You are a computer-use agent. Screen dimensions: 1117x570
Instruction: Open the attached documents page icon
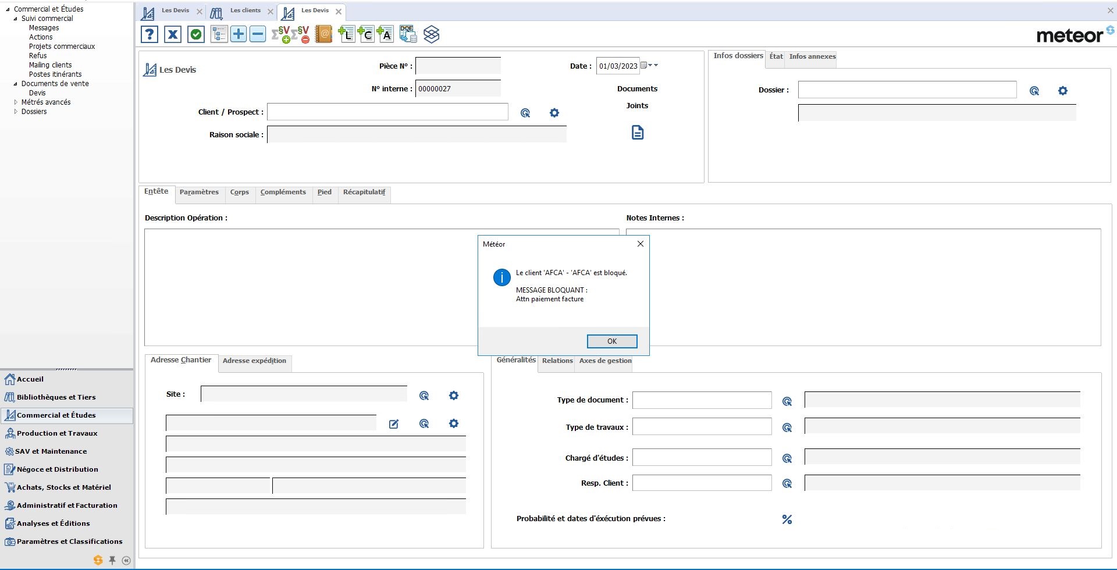(x=638, y=133)
